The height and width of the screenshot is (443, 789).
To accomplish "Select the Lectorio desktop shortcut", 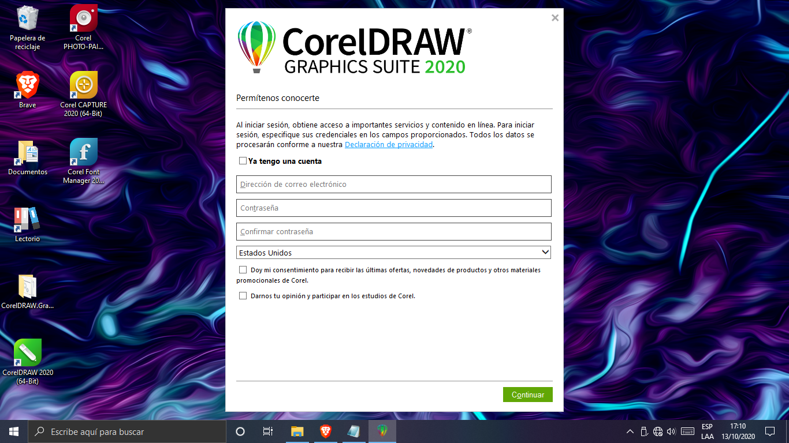I will click(x=27, y=224).
